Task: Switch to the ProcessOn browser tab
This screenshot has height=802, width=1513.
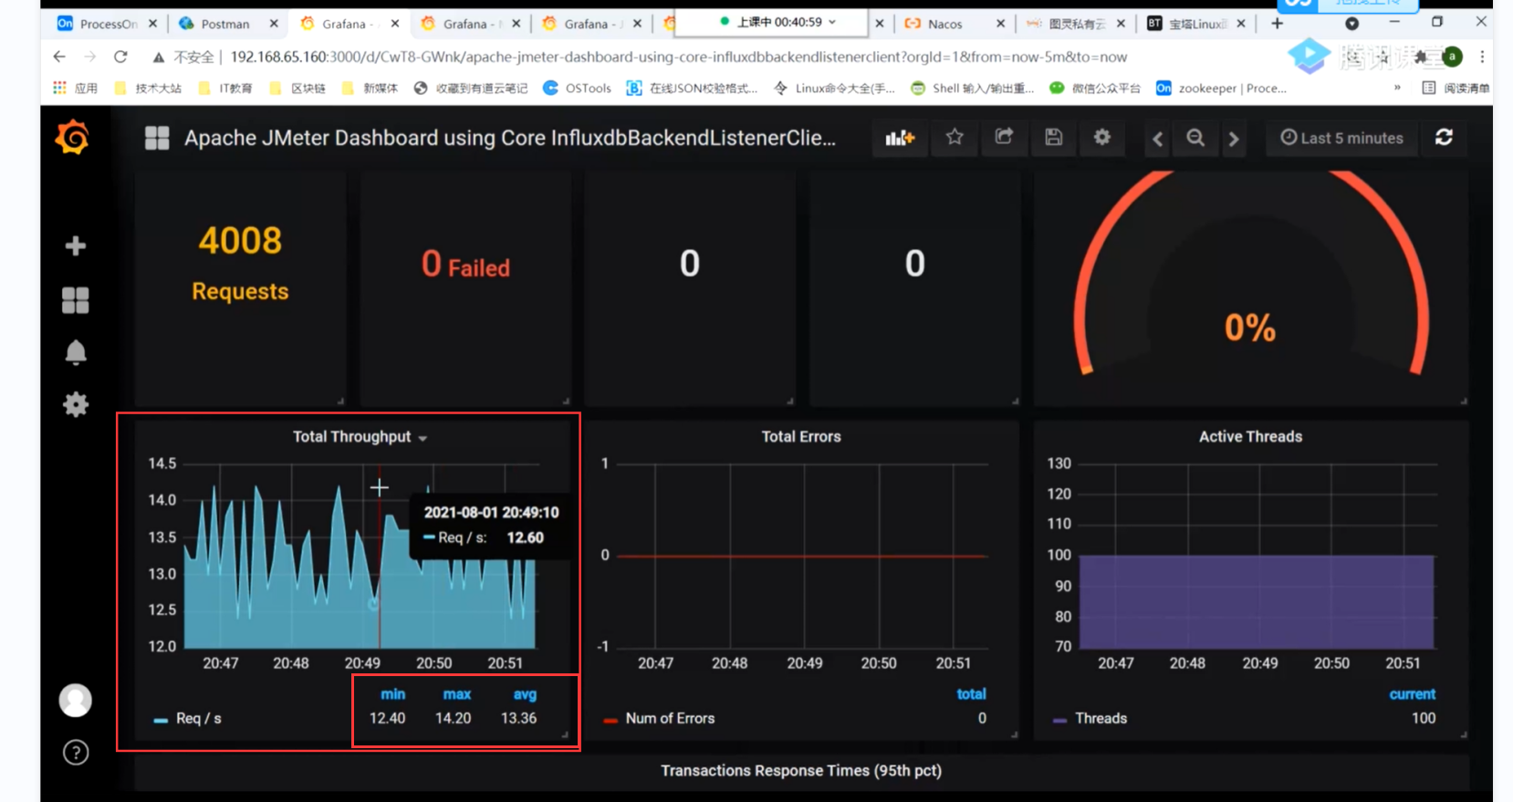Action: pos(107,24)
